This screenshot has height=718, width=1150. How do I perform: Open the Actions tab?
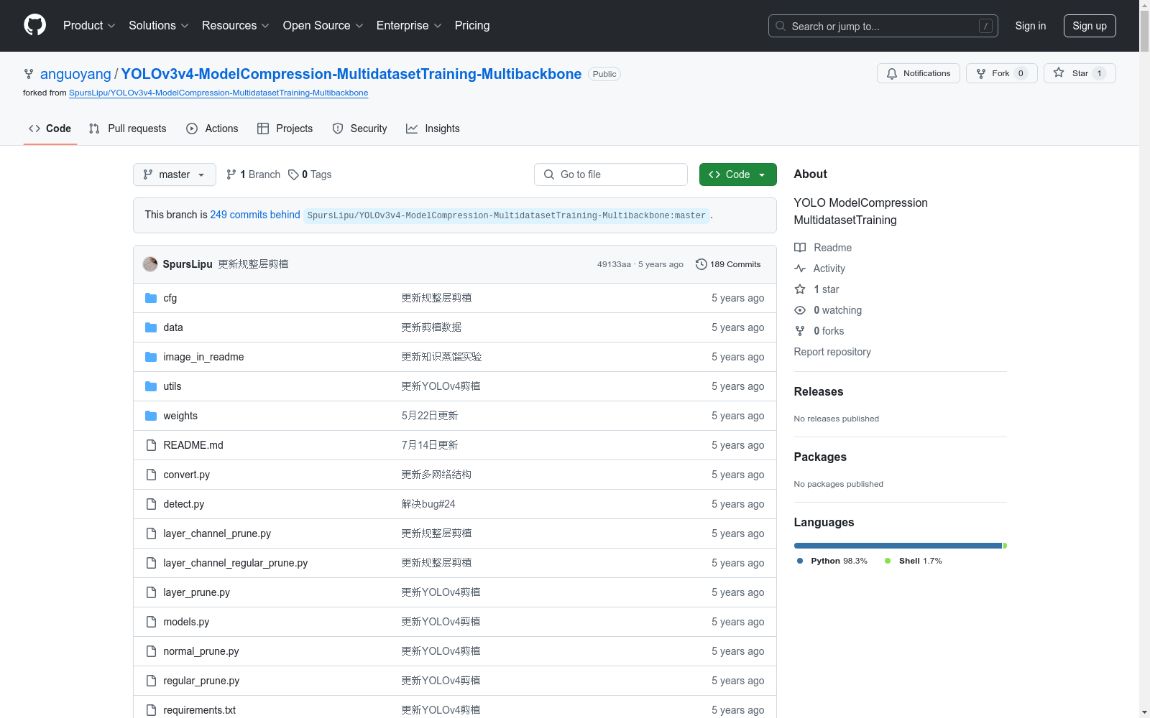click(x=212, y=129)
